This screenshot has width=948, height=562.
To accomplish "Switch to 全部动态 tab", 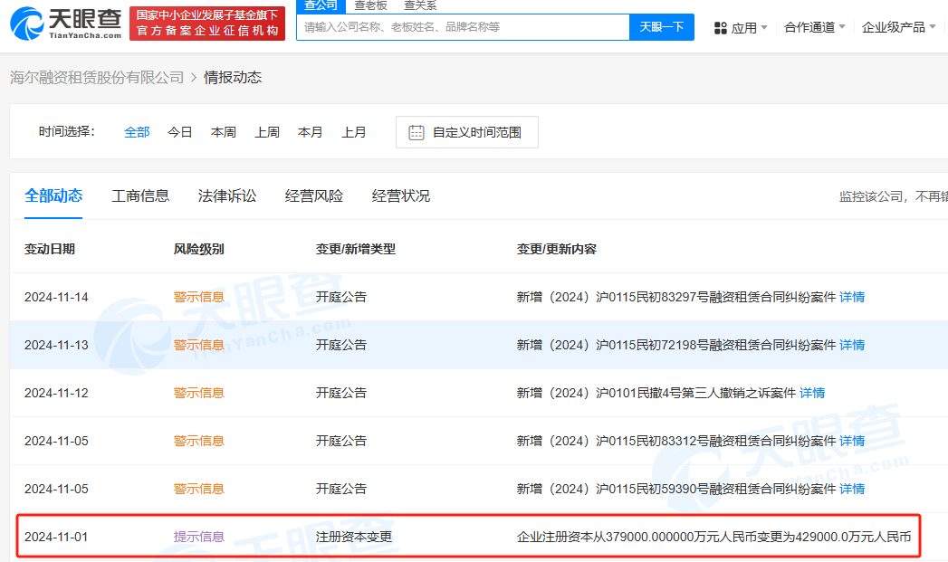I will tap(53, 195).
